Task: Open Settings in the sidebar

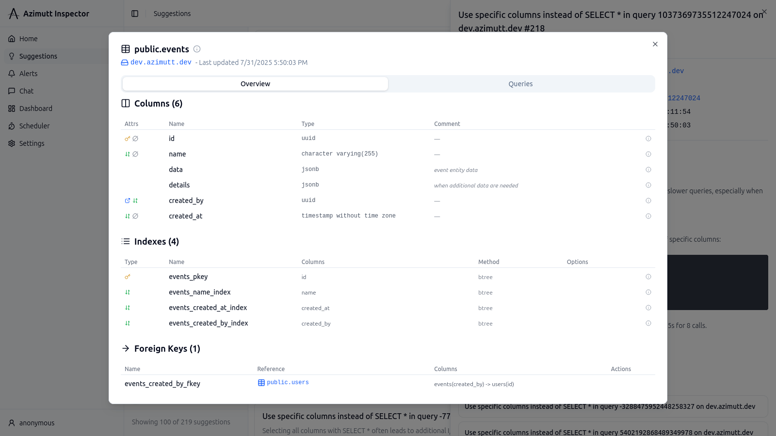Action: [x=32, y=143]
